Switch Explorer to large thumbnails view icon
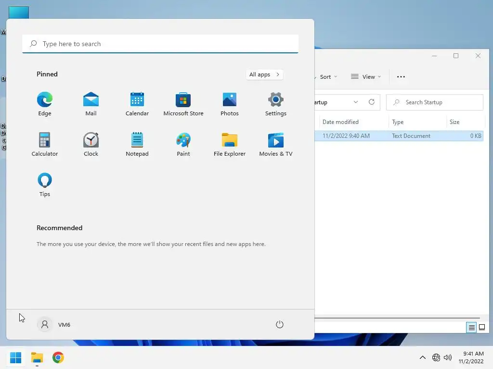Image resolution: width=493 pixels, height=369 pixels. coord(481,327)
